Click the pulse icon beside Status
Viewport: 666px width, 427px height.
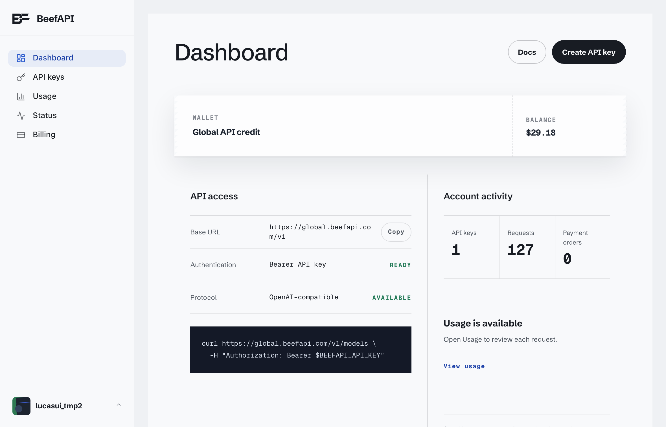click(21, 116)
